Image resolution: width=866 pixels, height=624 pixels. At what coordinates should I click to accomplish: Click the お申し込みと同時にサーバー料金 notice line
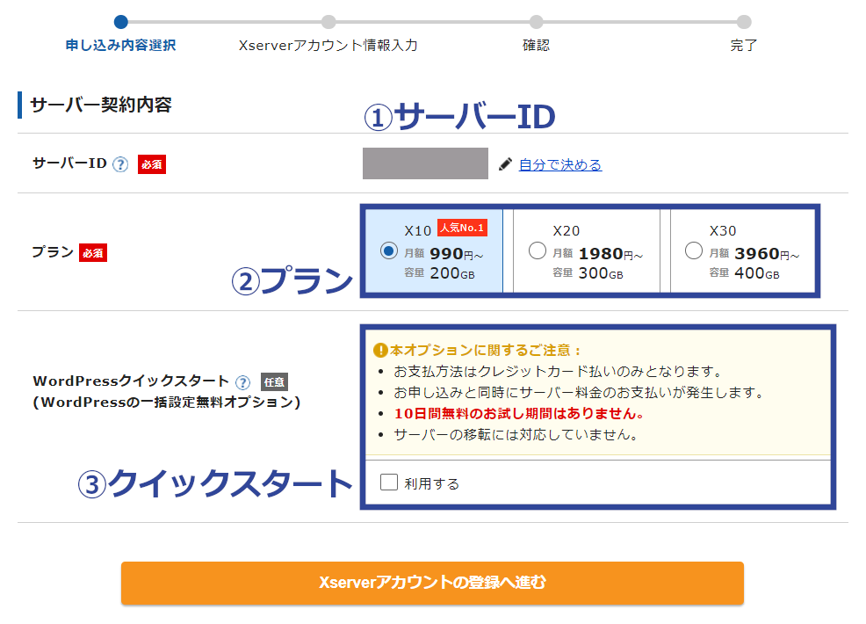579,393
